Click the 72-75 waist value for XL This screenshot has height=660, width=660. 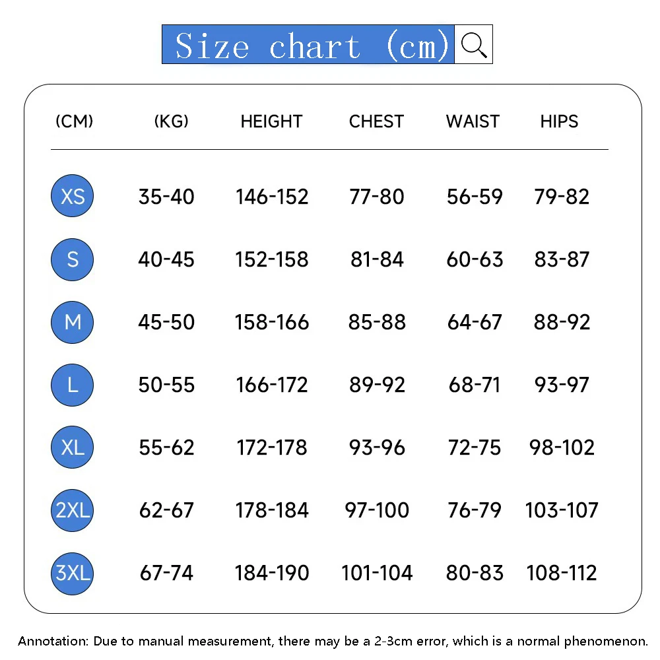475,447
